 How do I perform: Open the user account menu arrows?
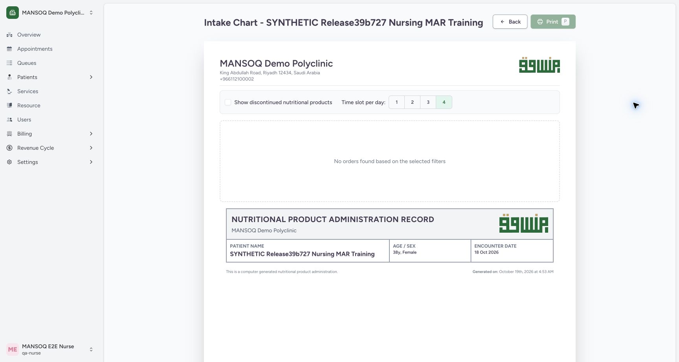click(91, 349)
